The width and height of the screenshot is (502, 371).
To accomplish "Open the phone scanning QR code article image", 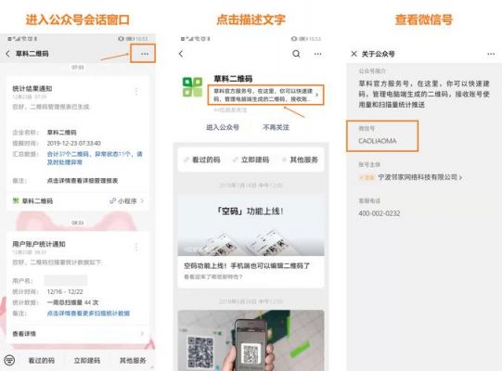I will pyautogui.click(x=251, y=340).
